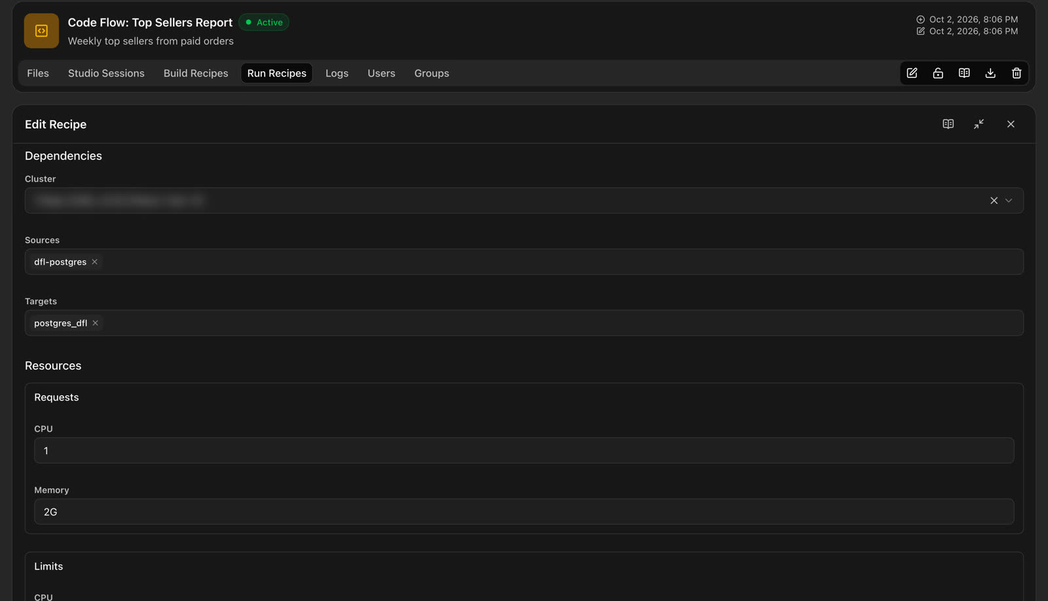Click the download icon
Viewport: 1048px width, 601px height.
(990, 73)
